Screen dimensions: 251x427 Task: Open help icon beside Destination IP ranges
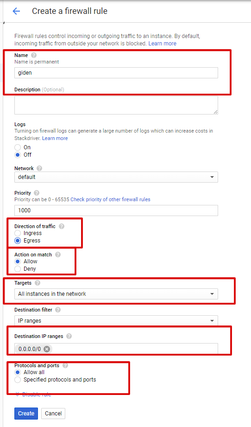click(69, 336)
